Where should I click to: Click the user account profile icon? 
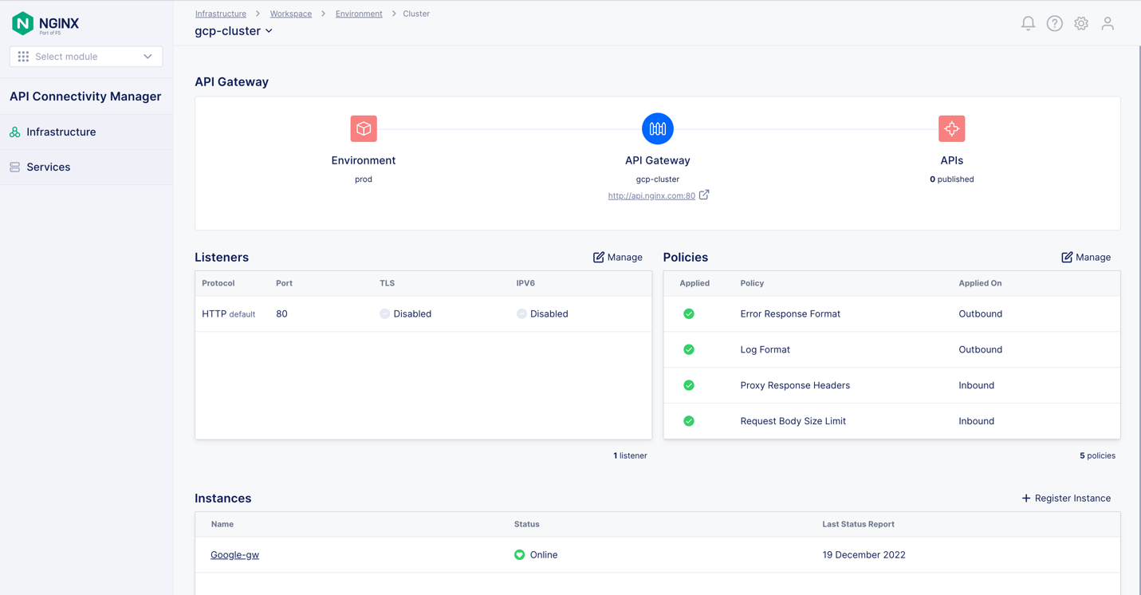click(1108, 23)
